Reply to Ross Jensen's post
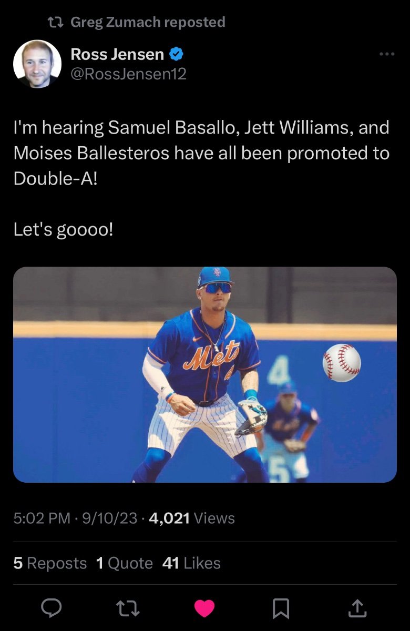The width and height of the screenshot is (410, 631). [52, 608]
